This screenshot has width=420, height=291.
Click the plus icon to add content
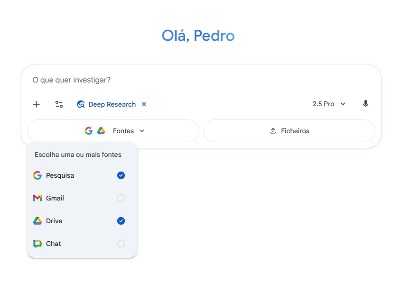[x=36, y=104]
